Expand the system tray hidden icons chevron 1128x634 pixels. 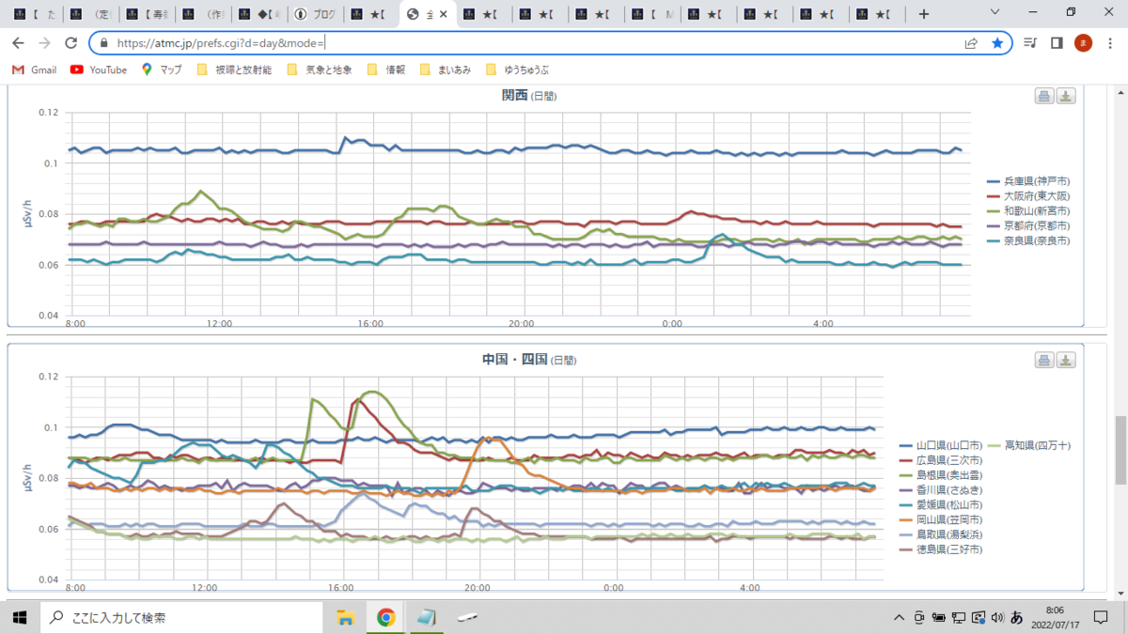tap(901, 618)
